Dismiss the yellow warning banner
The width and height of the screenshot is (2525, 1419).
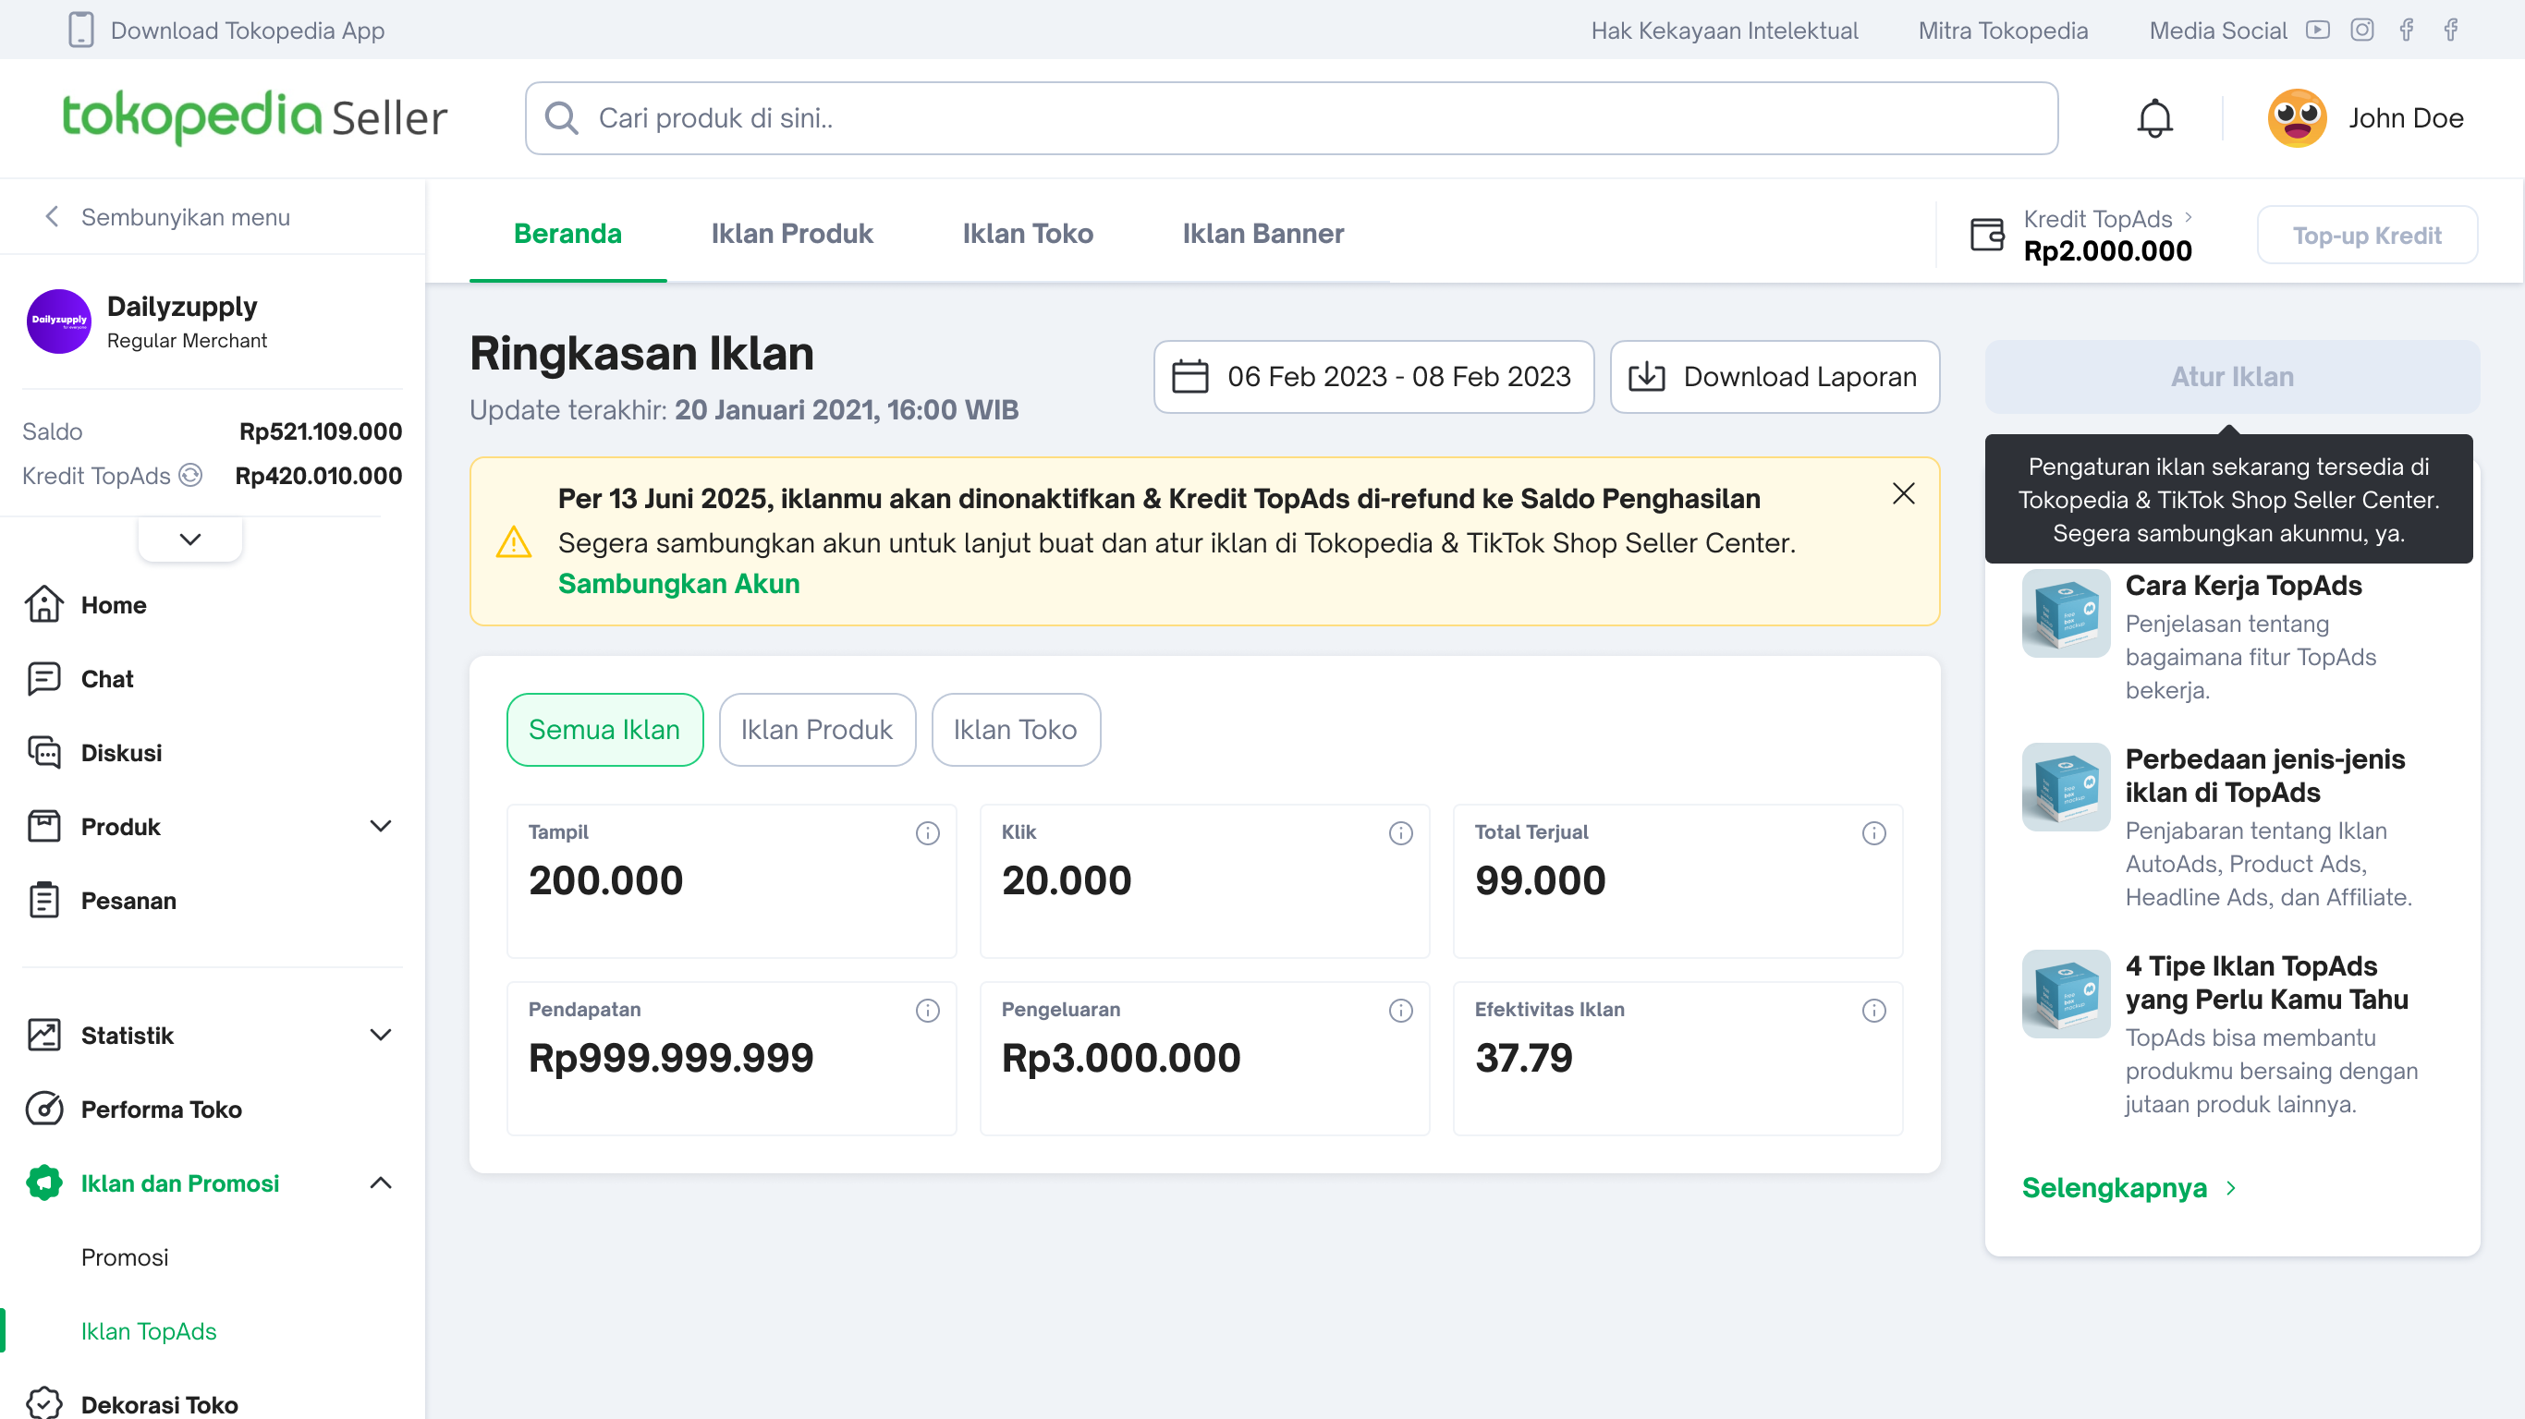point(1903,494)
